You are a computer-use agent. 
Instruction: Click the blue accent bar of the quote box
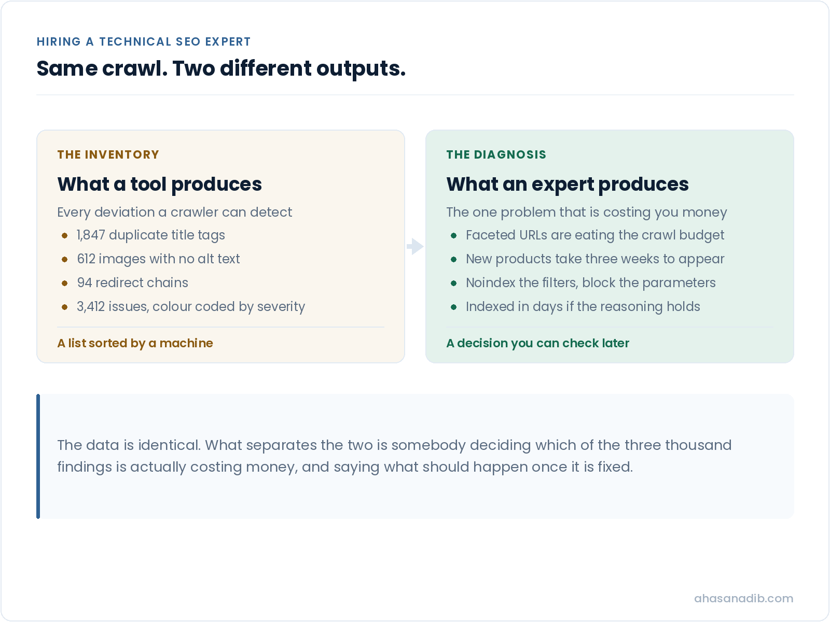tap(38, 456)
